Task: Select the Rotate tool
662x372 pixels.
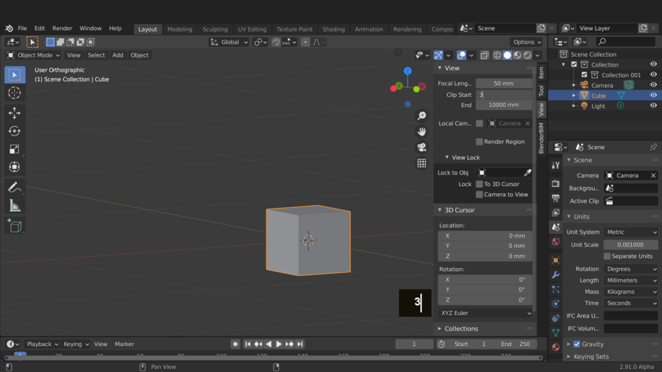Action: (x=14, y=131)
